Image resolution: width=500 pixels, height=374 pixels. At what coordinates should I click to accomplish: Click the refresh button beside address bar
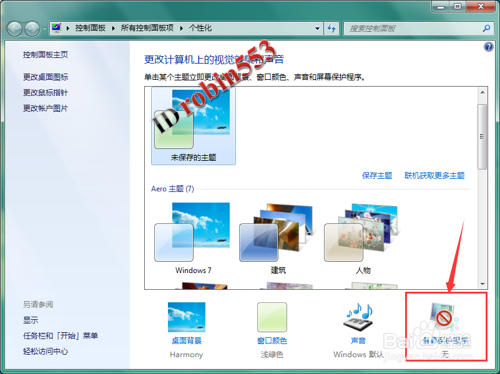[x=331, y=28]
